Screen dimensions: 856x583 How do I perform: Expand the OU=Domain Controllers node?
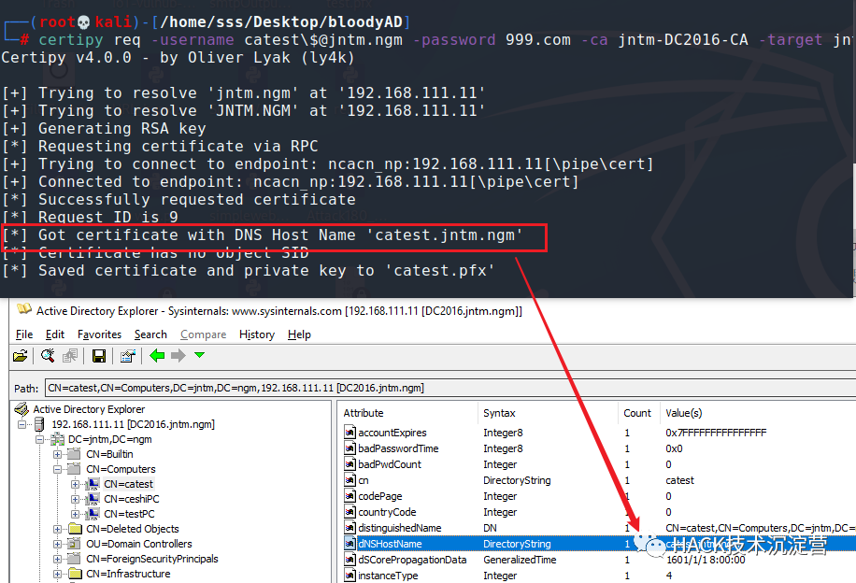59,544
